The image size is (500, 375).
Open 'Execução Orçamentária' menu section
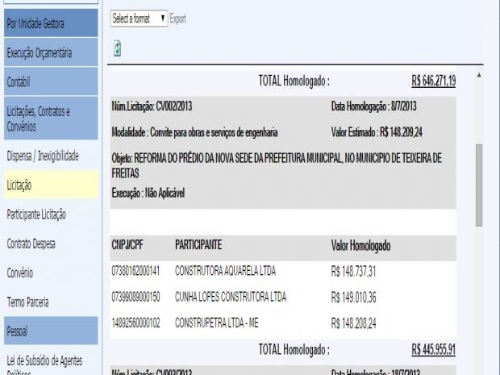(x=50, y=53)
